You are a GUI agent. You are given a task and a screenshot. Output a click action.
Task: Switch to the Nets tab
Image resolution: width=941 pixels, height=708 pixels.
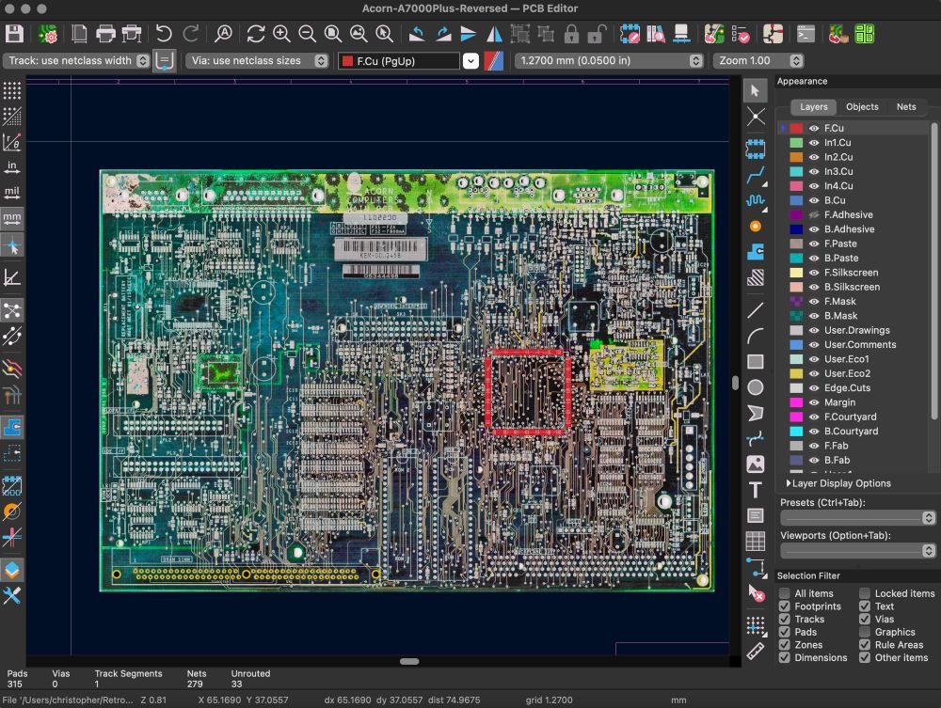click(906, 106)
